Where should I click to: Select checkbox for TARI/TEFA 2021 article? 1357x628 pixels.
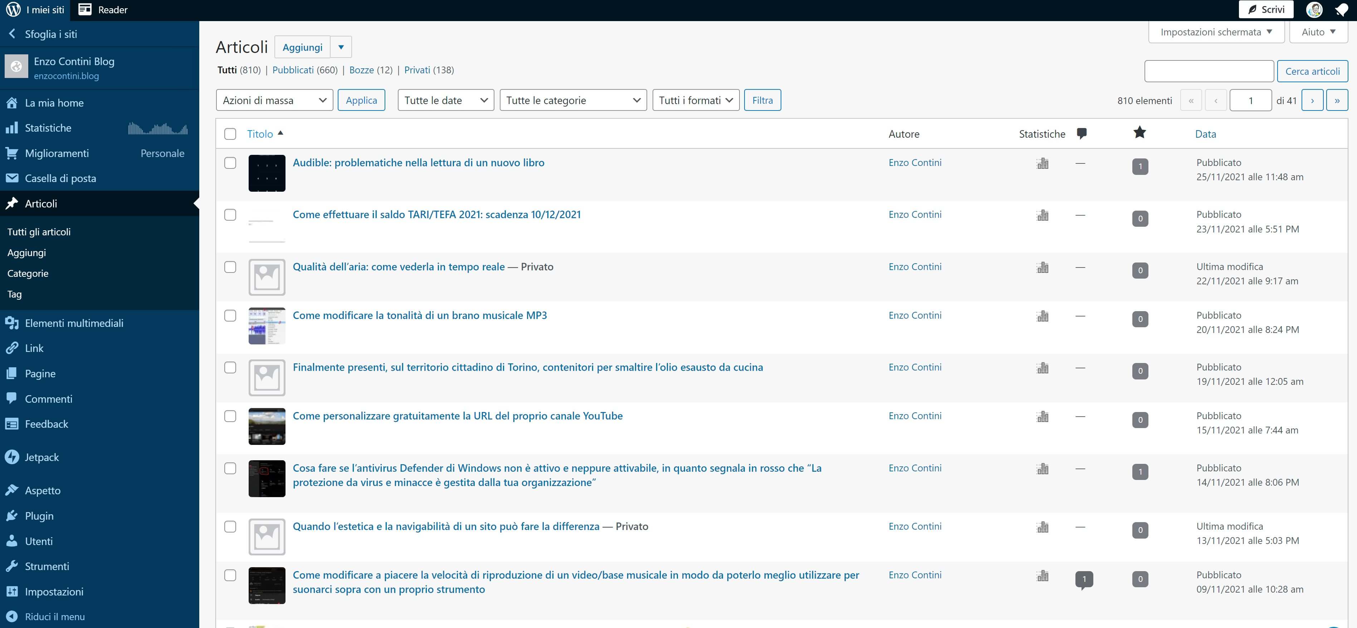[230, 215]
